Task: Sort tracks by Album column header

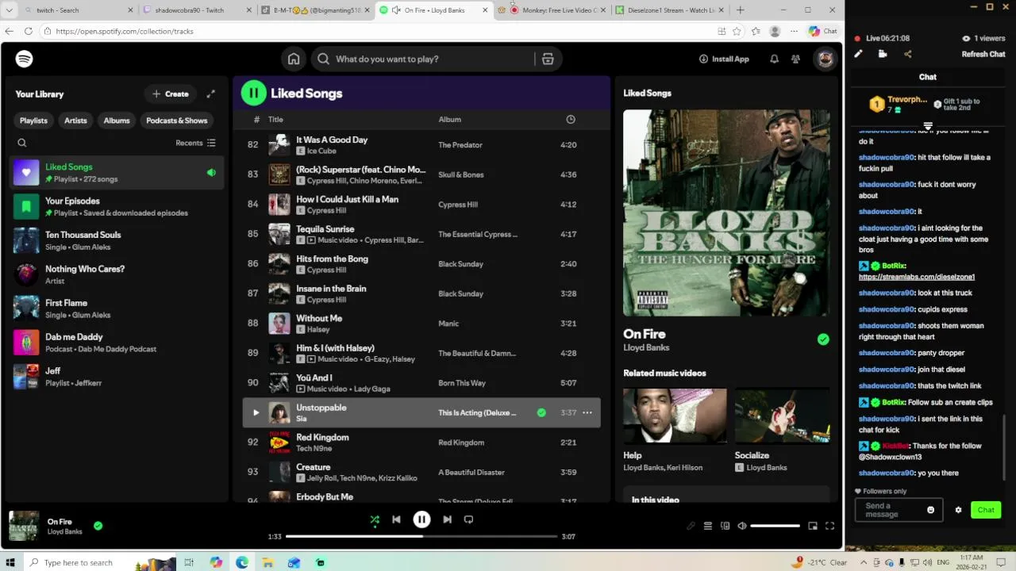Action: [449, 119]
